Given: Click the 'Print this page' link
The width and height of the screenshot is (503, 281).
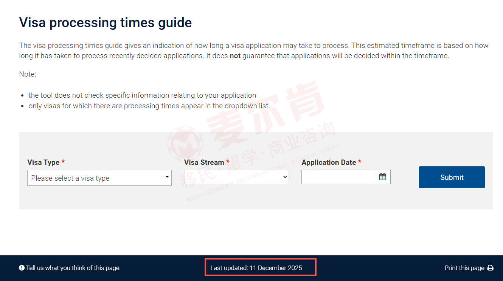Looking at the screenshot, I should [x=464, y=268].
